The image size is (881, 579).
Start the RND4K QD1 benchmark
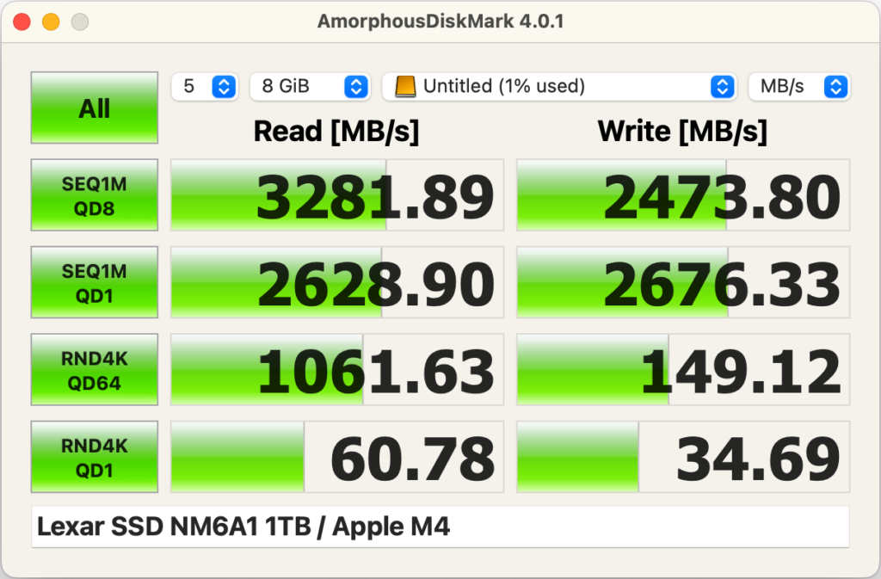coord(95,458)
